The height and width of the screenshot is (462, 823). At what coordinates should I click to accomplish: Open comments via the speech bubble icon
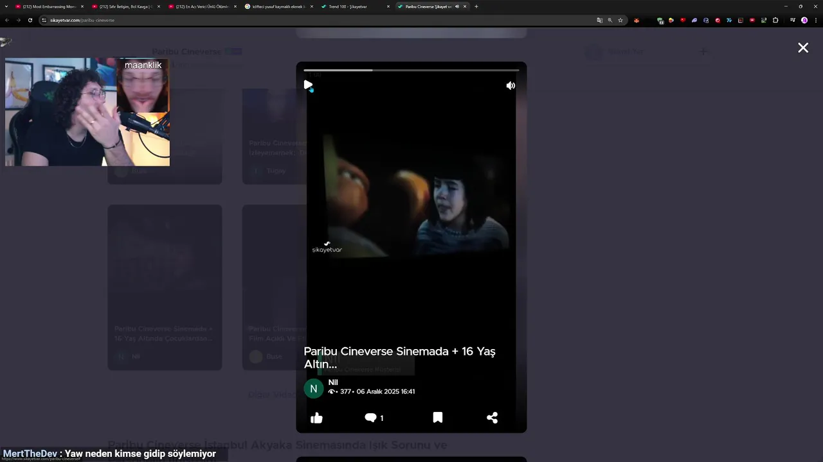click(371, 418)
